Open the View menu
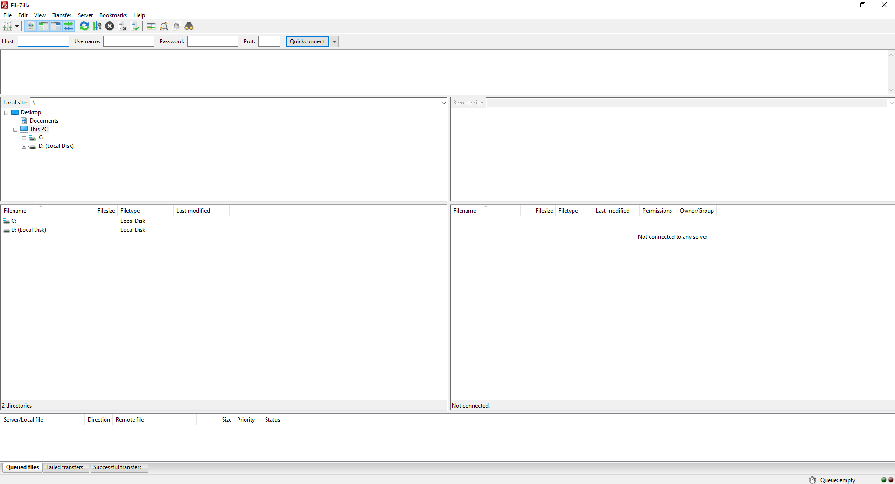895x484 pixels. coord(40,15)
